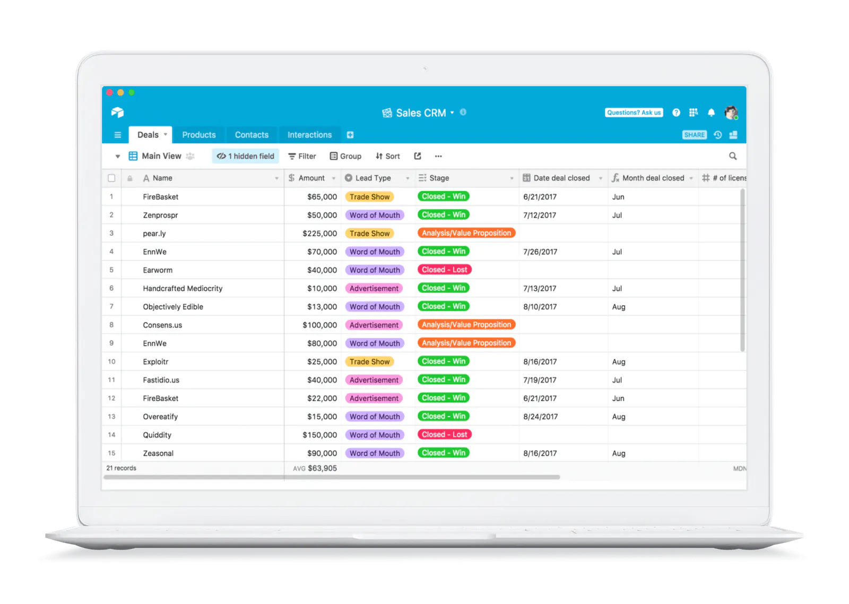849x604 pixels.
Task: Expand the views sidebar triangle
Action: pyautogui.click(x=118, y=157)
